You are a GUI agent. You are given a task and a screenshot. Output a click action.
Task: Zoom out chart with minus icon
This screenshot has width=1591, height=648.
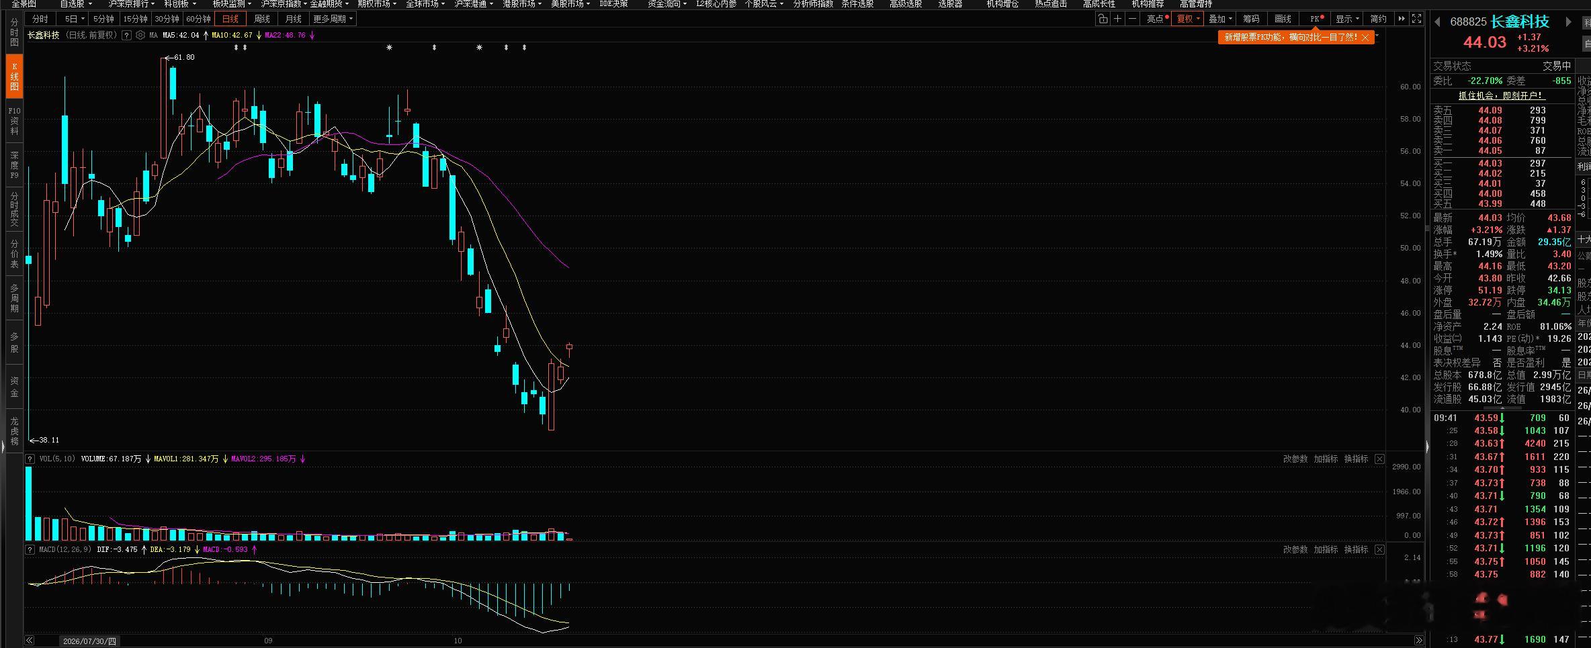[1132, 19]
